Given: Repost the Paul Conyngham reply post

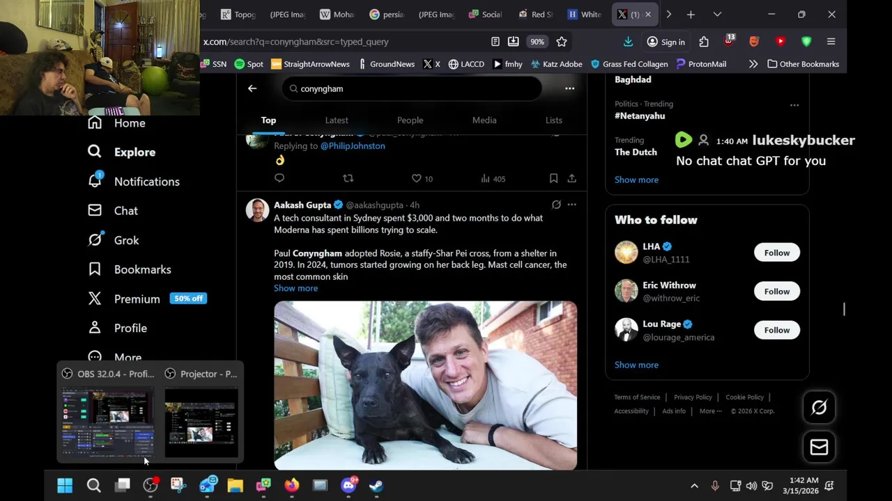Looking at the screenshot, I should coord(348,179).
